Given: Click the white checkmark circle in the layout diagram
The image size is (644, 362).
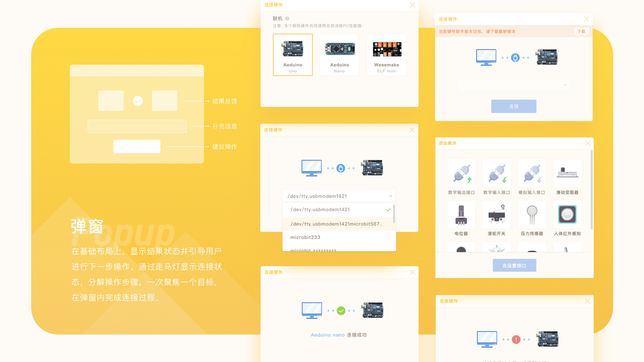Looking at the screenshot, I should [138, 101].
